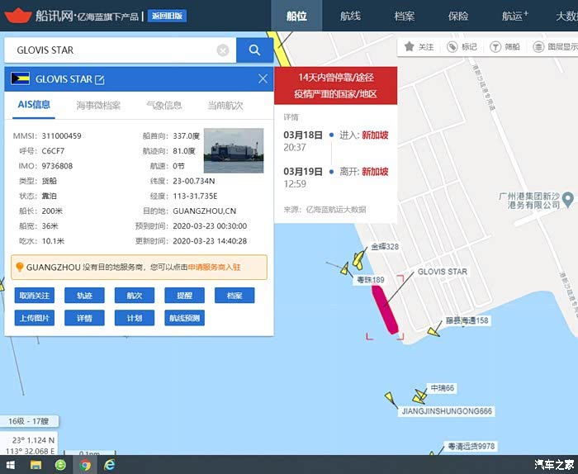Click the 筛船 filter icon
Viewport: 578px width, 474px height.
pos(495,47)
